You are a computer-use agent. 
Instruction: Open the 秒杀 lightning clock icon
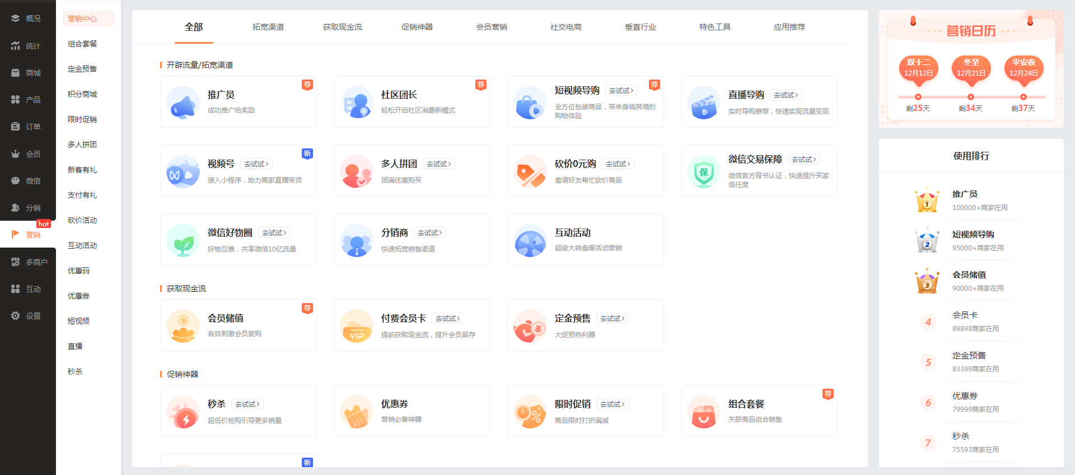(183, 411)
